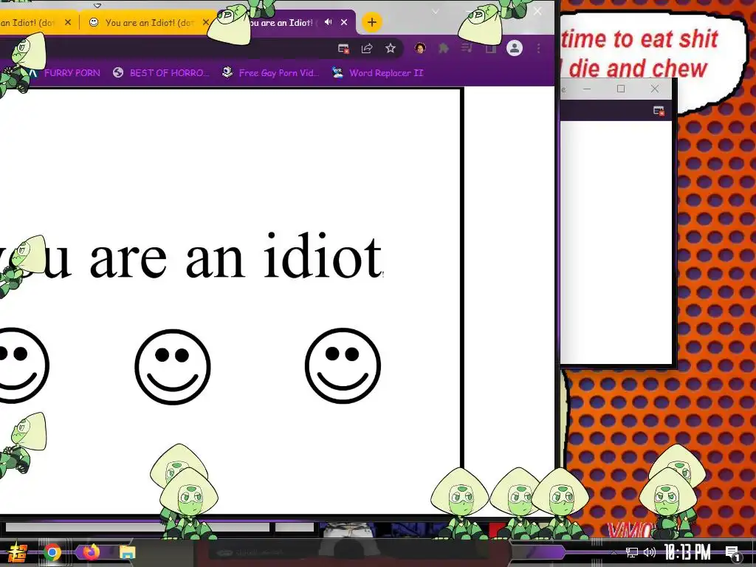The image size is (756, 567).
Task: Close the first yellow Idiot tab
Action: [68, 22]
